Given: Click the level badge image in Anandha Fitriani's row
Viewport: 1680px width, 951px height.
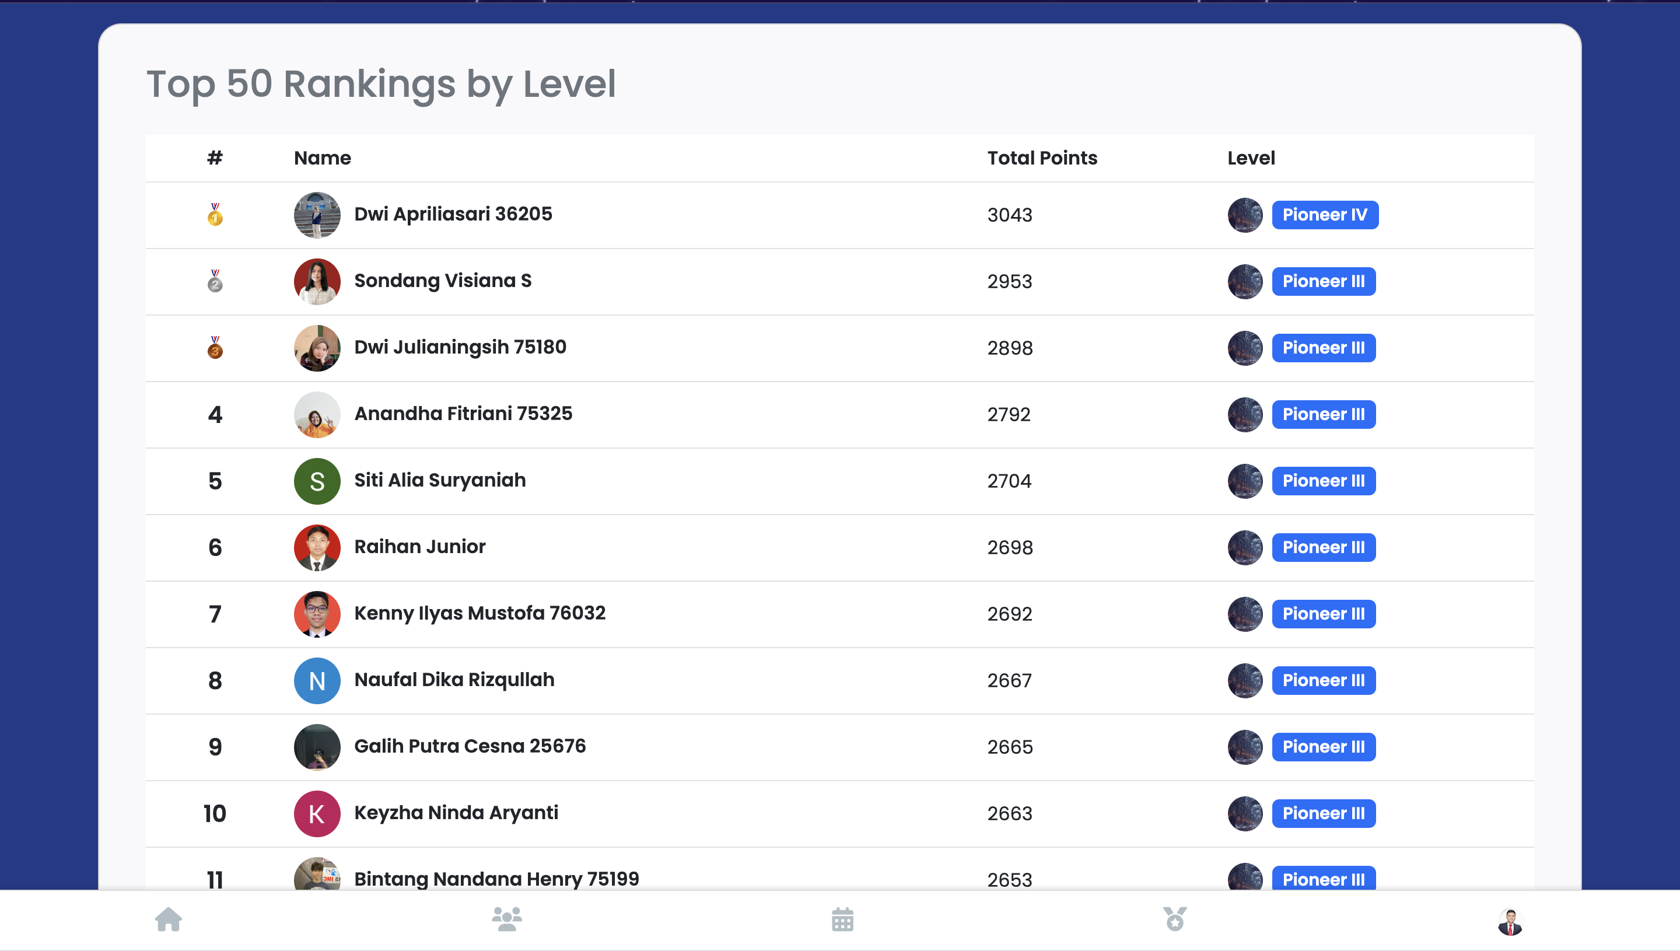Looking at the screenshot, I should coord(1245,415).
